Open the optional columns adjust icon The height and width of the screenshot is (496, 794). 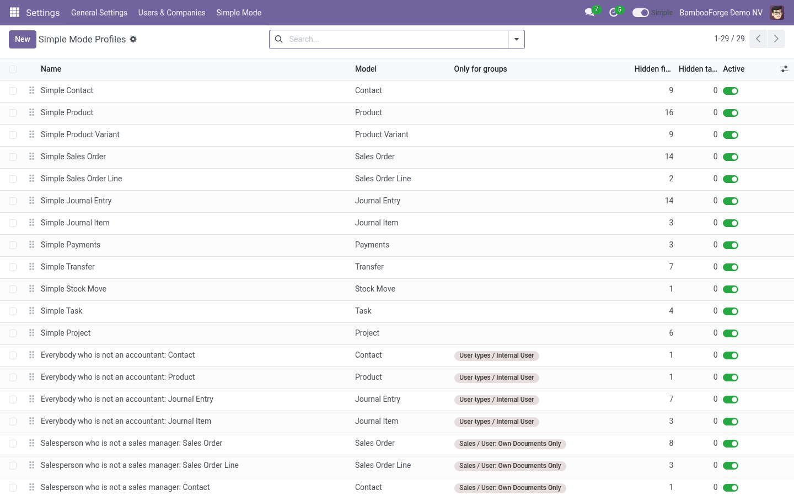pyautogui.click(x=784, y=69)
